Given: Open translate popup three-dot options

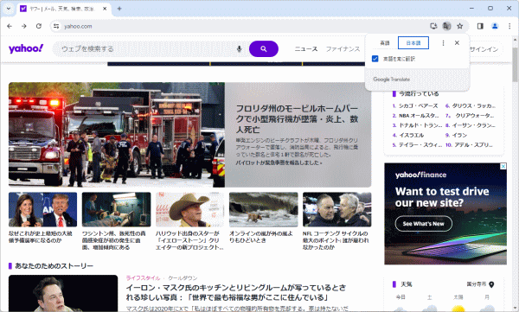Looking at the screenshot, I should click(x=443, y=43).
